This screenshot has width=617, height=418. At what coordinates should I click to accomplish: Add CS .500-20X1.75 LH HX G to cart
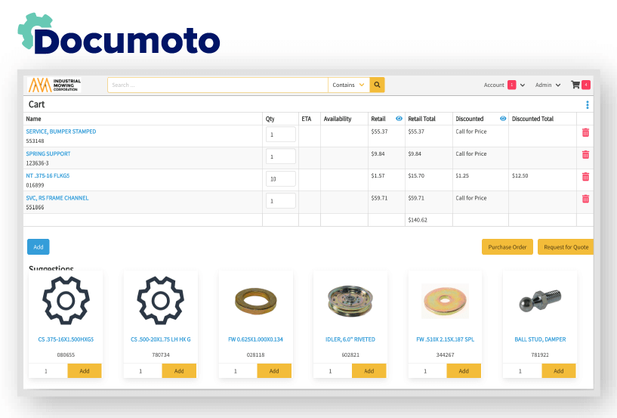pos(179,370)
